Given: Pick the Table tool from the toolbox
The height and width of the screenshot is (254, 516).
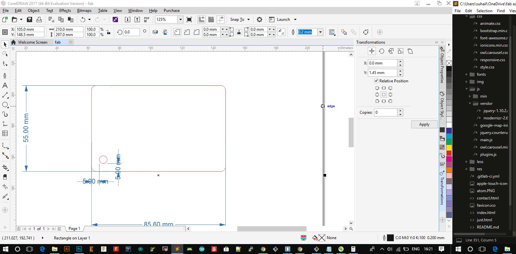Looking at the screenshot, I should click(5, 133).
